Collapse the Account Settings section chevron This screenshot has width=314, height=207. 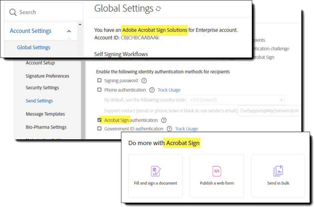[69, 31]
